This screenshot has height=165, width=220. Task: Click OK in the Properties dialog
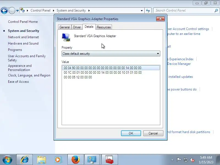[x=131, y=133]
